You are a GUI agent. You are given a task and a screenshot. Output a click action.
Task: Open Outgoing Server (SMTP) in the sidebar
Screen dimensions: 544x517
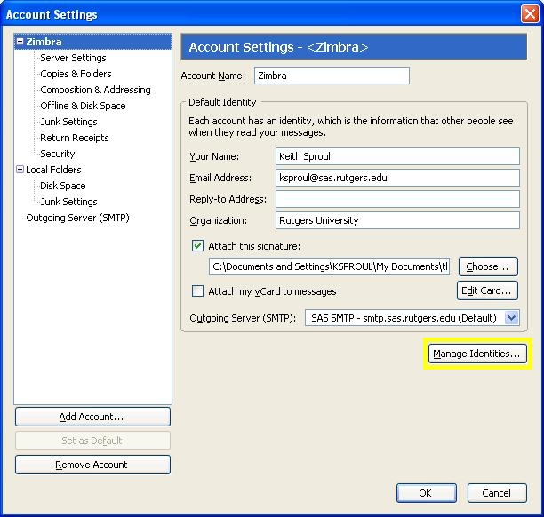point(77,218)
